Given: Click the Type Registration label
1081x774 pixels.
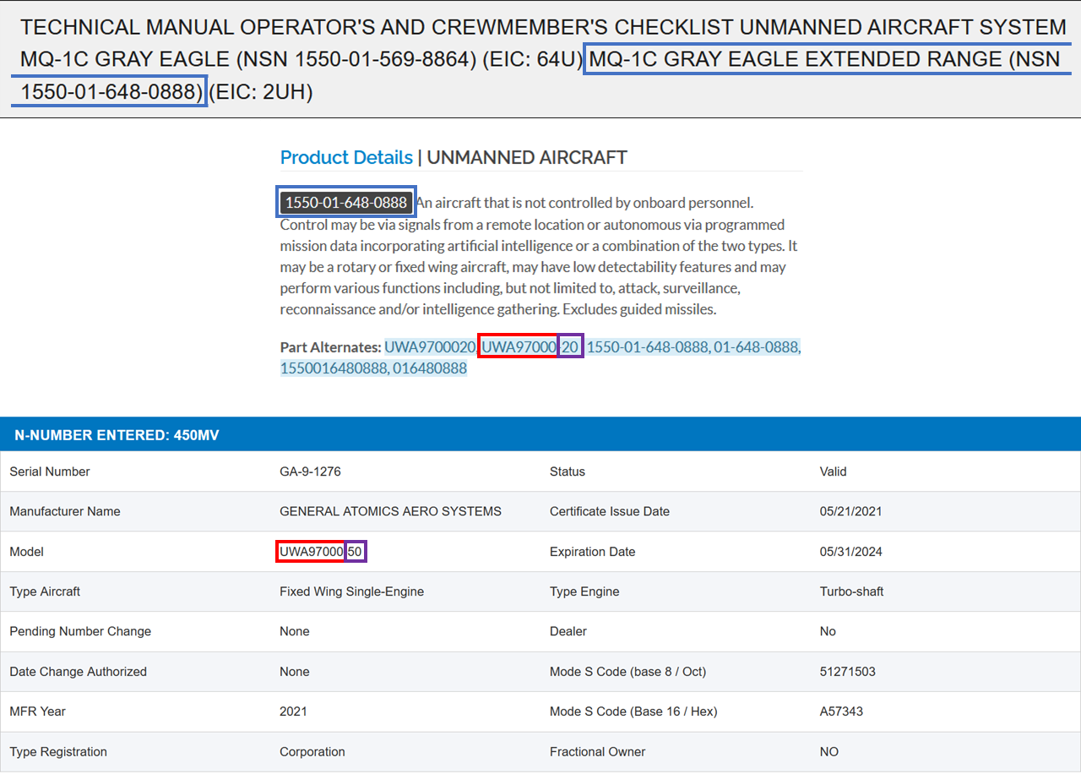Looking at the screenshot, I should 58,752.
